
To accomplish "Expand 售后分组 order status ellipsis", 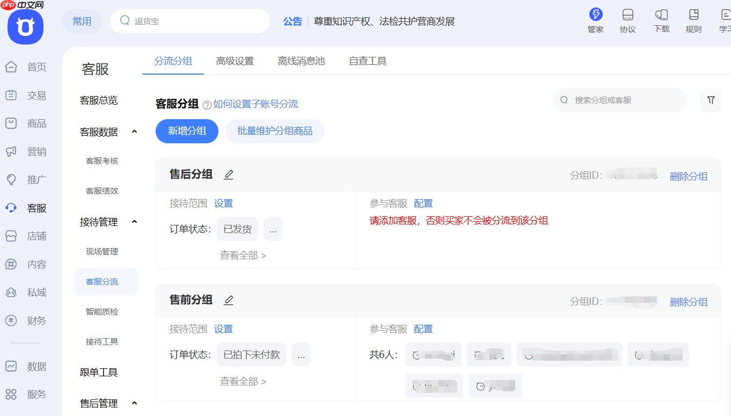I will tap(273, 229).
